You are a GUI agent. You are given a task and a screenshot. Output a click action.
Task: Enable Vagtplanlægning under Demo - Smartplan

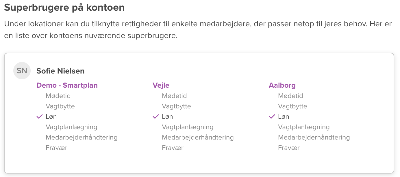71,127
